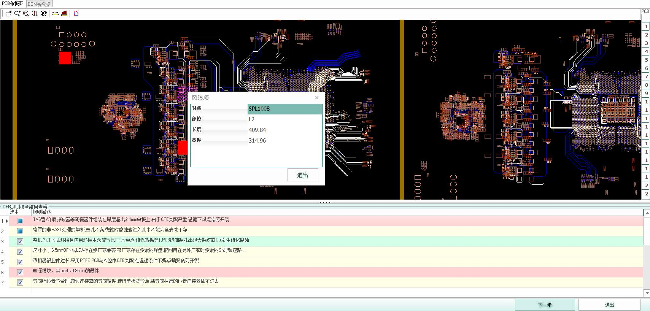
Task: Click the 下一步 button
Action: [x=545, y=305]
